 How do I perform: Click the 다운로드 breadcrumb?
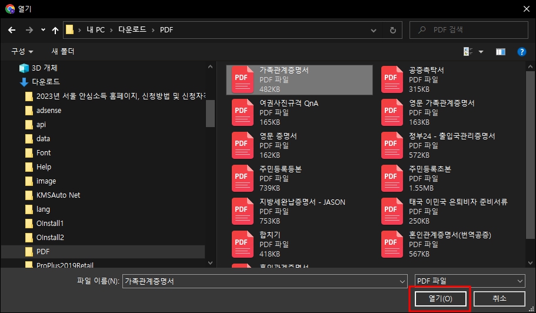pyautogui.click(x=132, y=30)
